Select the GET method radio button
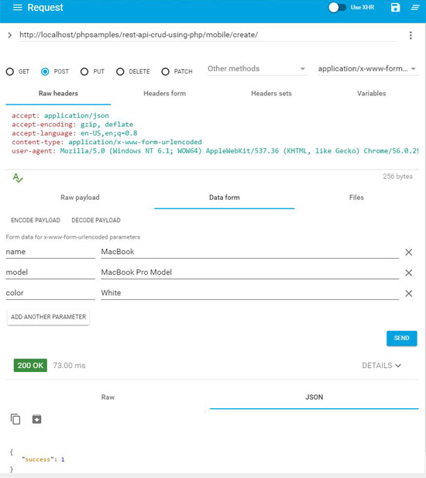This screenshot has height=478, width=426. [x=10, y=71]
